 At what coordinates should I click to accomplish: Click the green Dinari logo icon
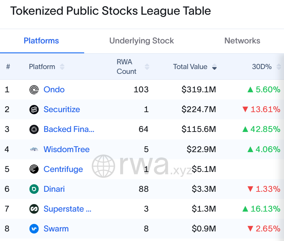34,189
